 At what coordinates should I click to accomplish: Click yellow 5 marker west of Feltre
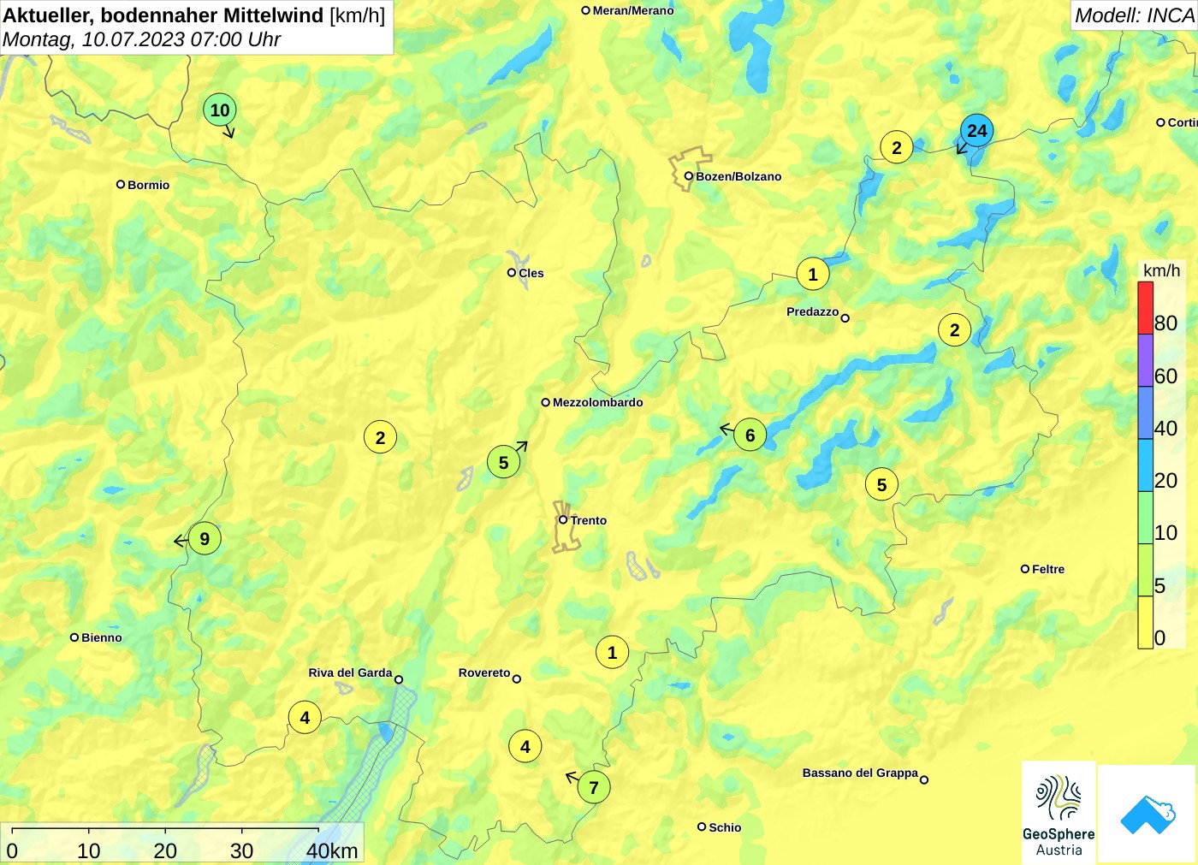pyautogui.click(x=881, y=485)
